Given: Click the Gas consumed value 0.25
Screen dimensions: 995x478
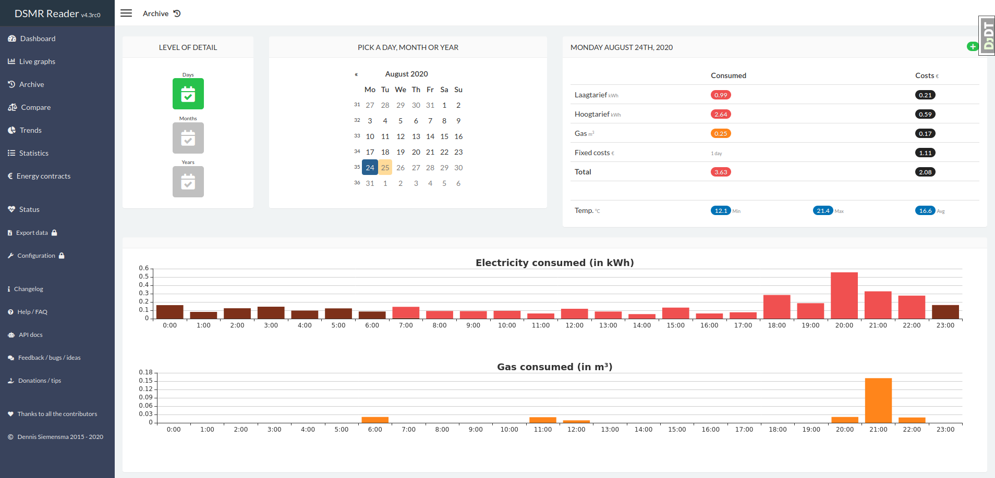Looking at the screenshot, I should pos(721,133).
